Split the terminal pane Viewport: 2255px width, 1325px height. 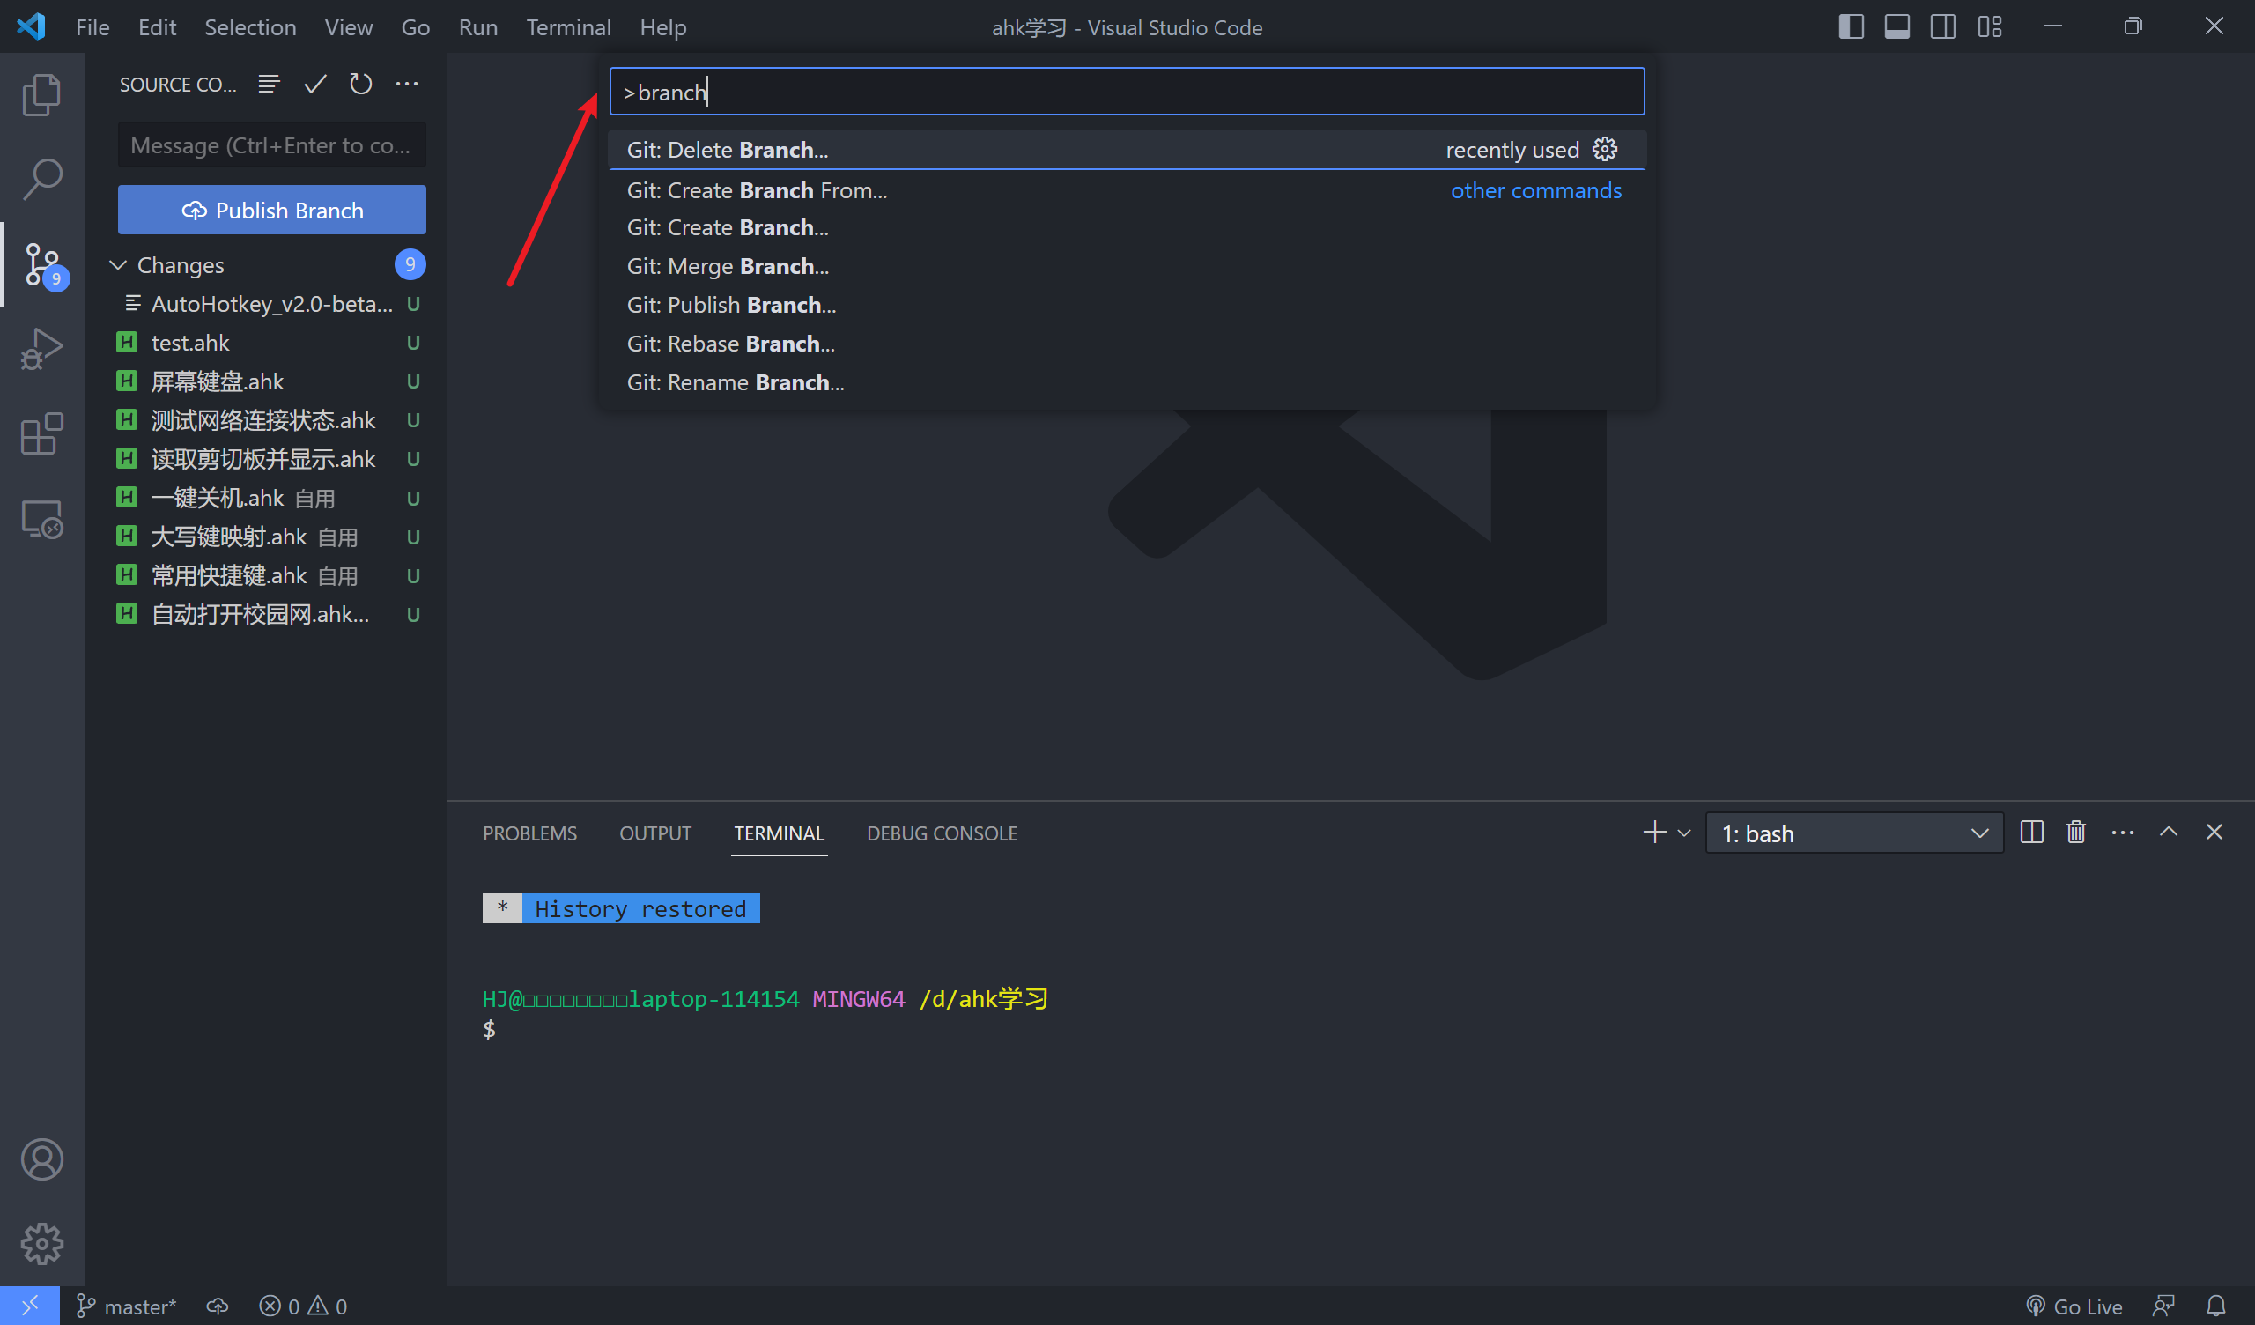(2031, 833)
